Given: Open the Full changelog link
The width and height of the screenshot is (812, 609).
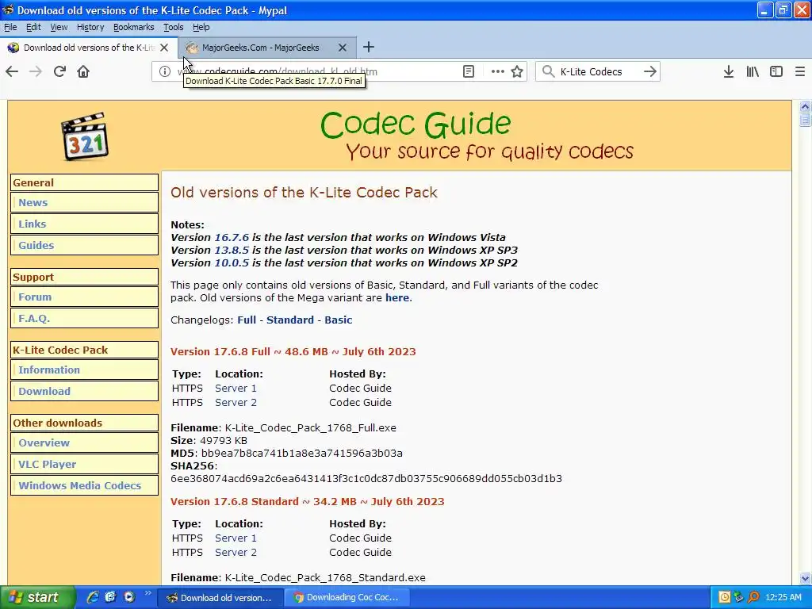Looking at the screenshot, I should pyautogui.click(x=247, y=320).
